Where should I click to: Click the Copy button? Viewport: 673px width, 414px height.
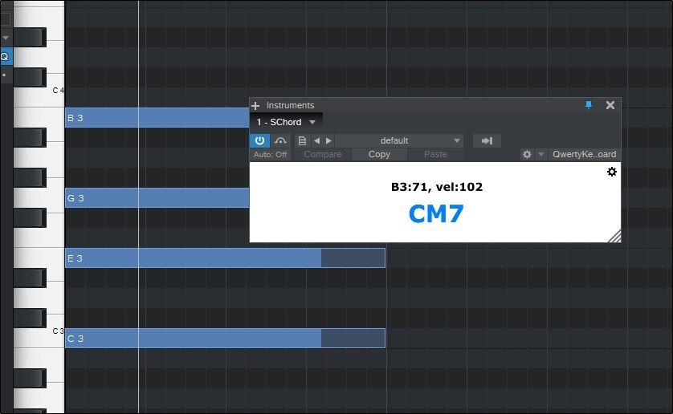379,154
